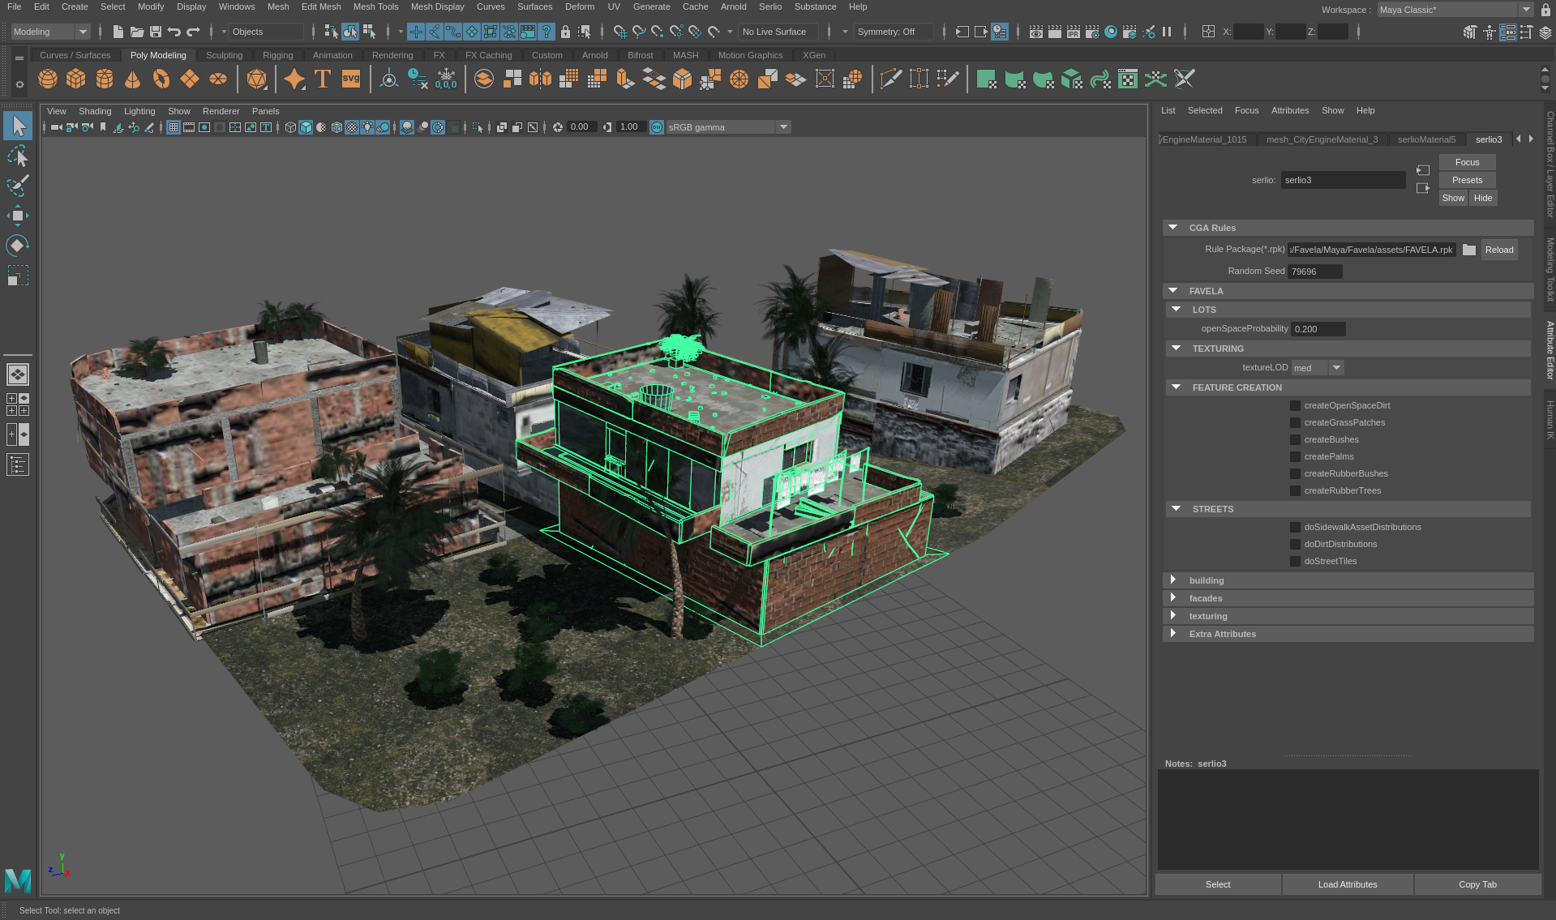Click the Redo arrow icon
The image size is (1556, 920).
[193, 32]
